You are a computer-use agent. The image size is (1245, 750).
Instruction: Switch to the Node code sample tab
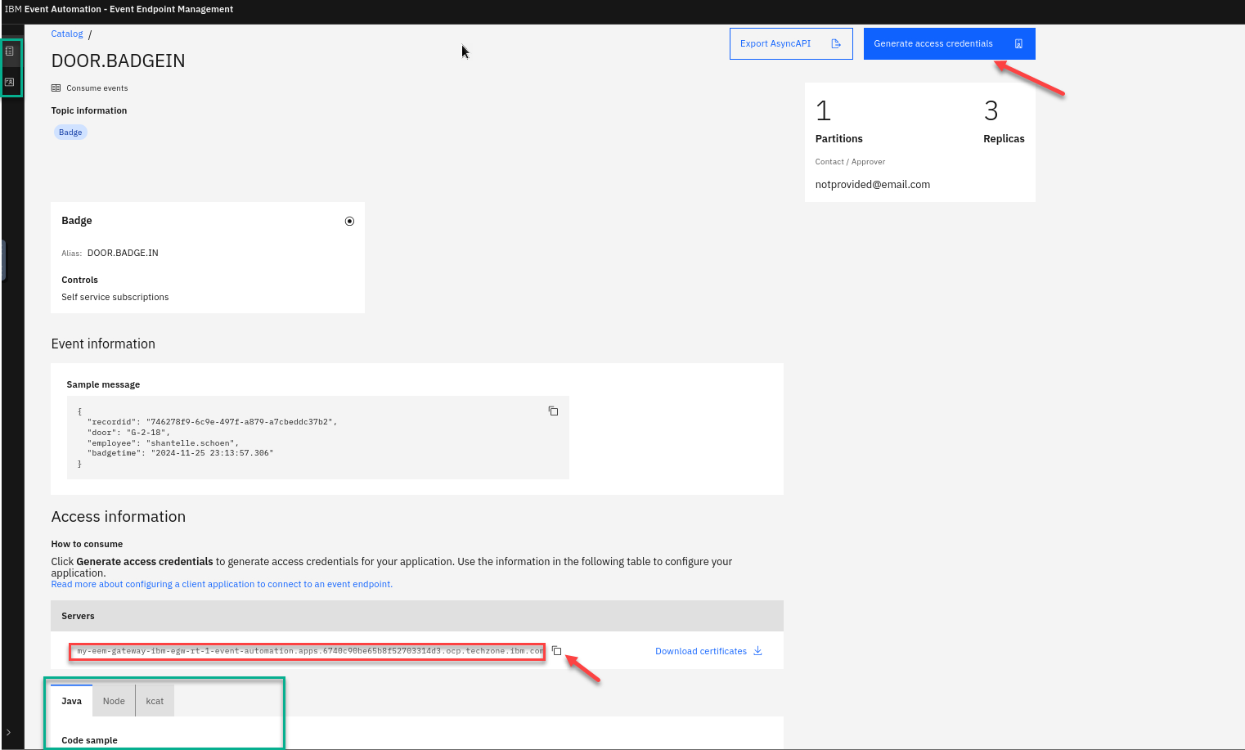(x=114, y=701)
